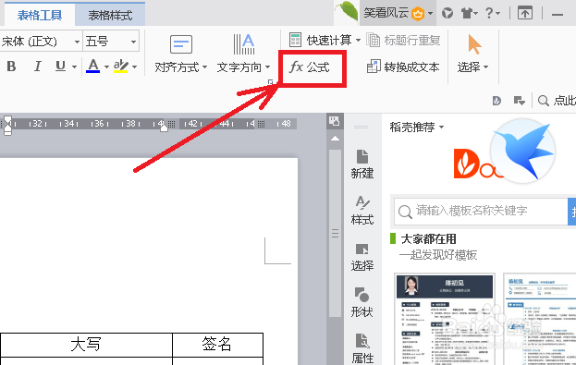This screenshot has height=365, width=576.
Task: Open highlight color dropdown arrow
Action: (x=134, y=67)
